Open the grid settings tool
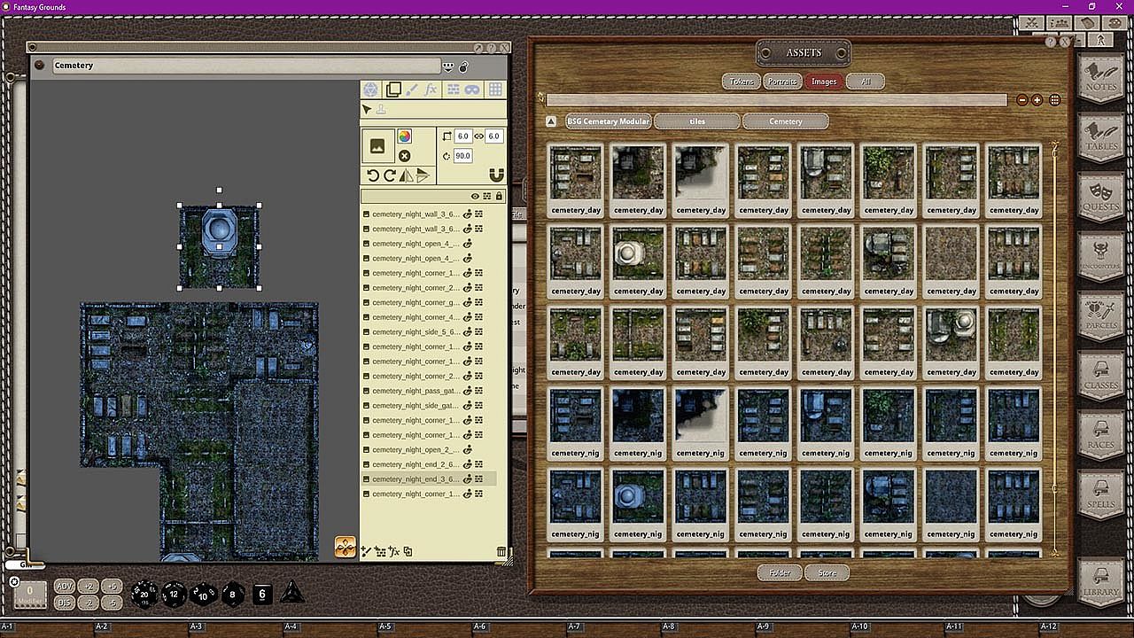The image size is (1134, 638). [x=495, y=89]
